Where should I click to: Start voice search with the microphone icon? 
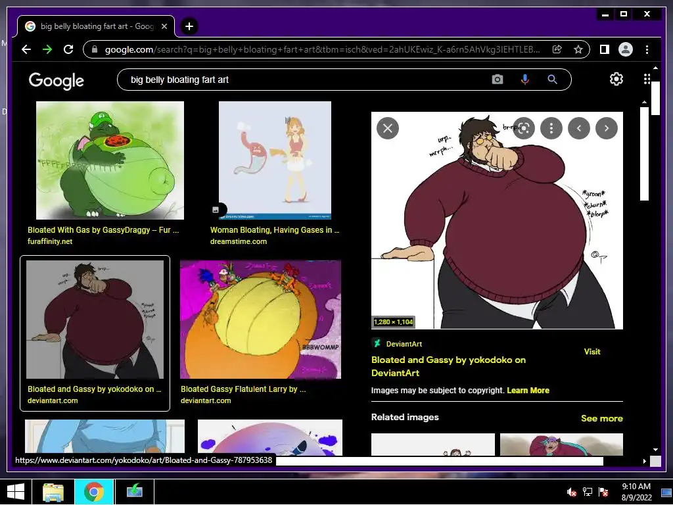(524, 80)
